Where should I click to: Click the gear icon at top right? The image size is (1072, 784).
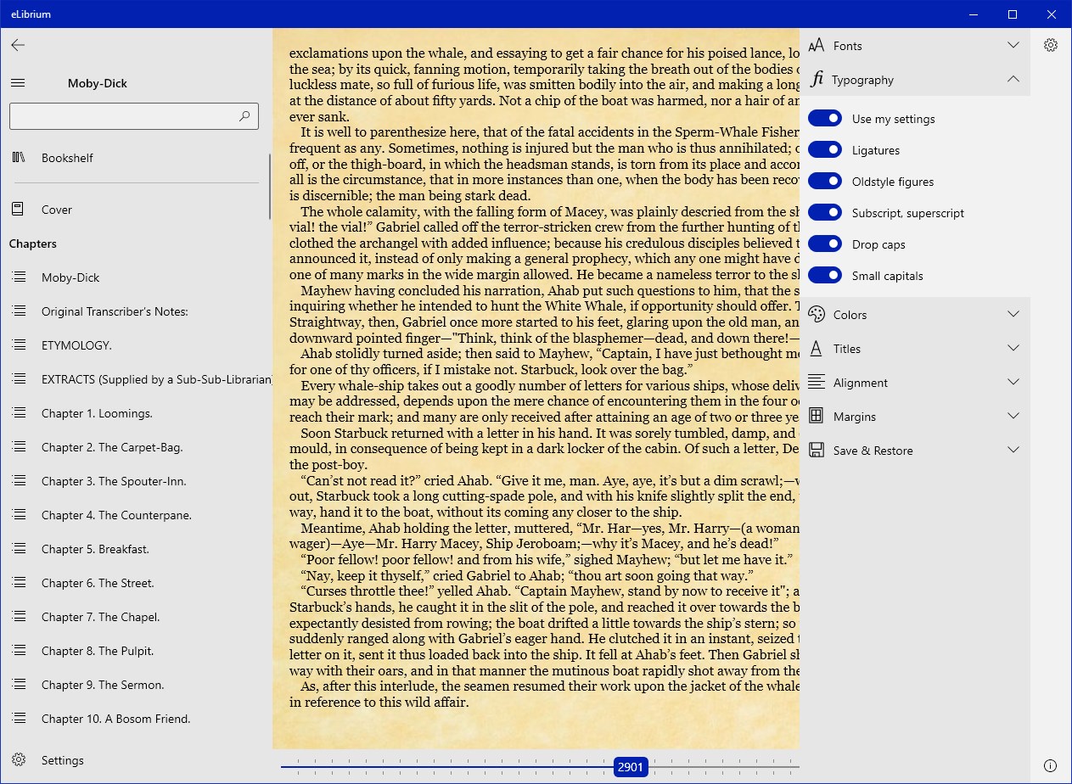tap(1051, 45)
